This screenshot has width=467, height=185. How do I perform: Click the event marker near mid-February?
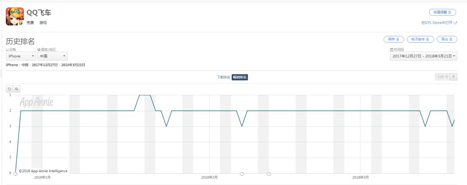pyautogui.click(x=242, y=174)
